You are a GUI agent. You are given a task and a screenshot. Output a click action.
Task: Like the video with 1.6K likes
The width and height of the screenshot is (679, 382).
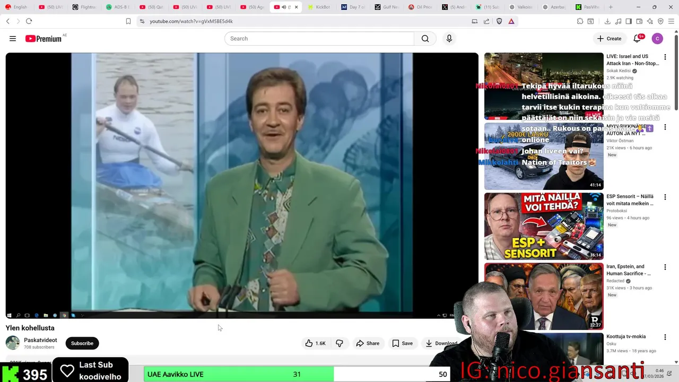click(315, 343)
